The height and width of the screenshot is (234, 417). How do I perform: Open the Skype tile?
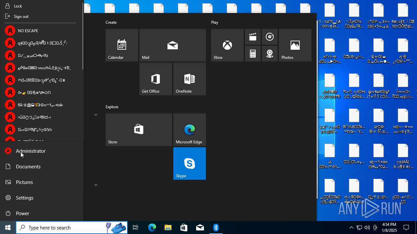(190, 163)
